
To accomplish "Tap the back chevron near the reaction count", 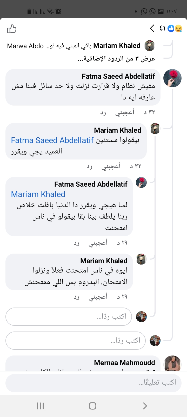I will point(152,29).
